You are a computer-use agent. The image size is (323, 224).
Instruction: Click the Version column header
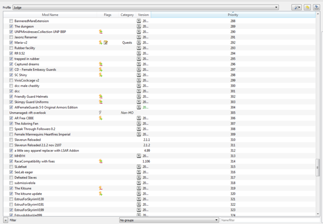click(x=143, y=15)
